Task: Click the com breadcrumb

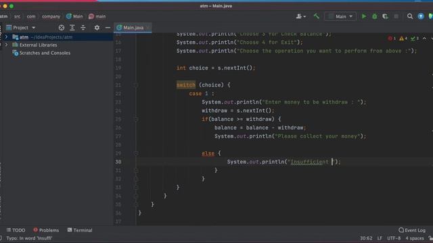Action: tap(31, 16)
